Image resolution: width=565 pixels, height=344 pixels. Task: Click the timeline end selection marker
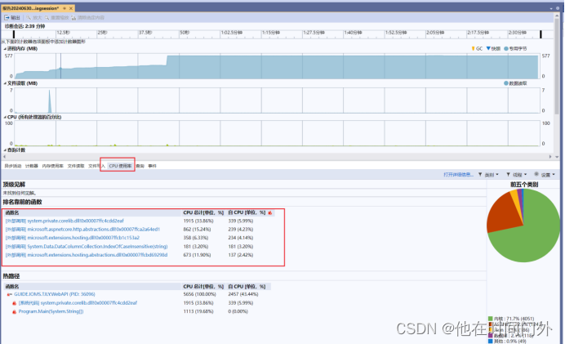(541, 34)
